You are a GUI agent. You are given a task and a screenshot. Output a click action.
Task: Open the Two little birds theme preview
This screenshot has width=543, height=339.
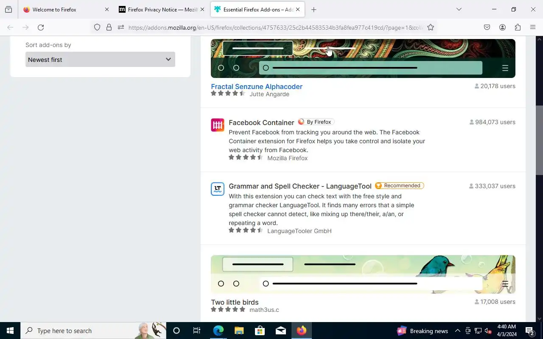point(363,275)
